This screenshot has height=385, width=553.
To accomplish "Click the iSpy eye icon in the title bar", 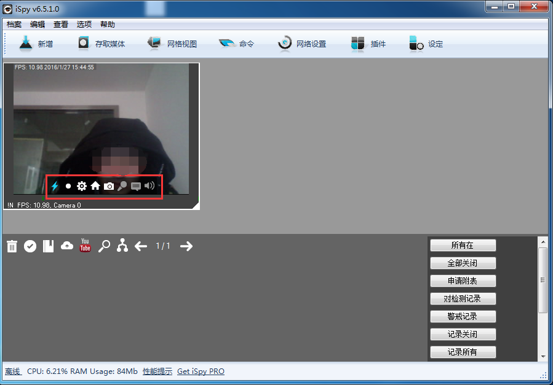I will click(x=7, y=9).
